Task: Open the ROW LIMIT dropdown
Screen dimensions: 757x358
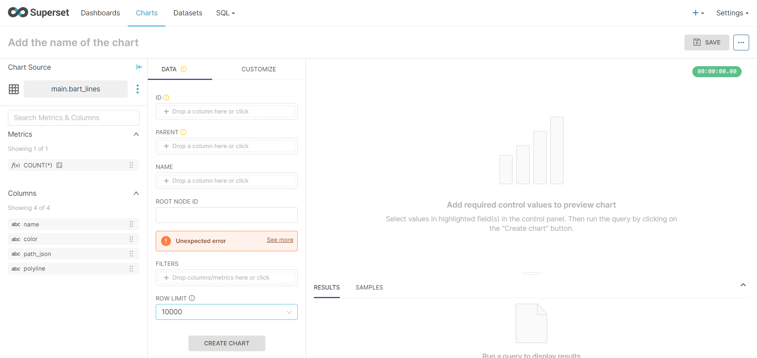Action: (227, 312)
